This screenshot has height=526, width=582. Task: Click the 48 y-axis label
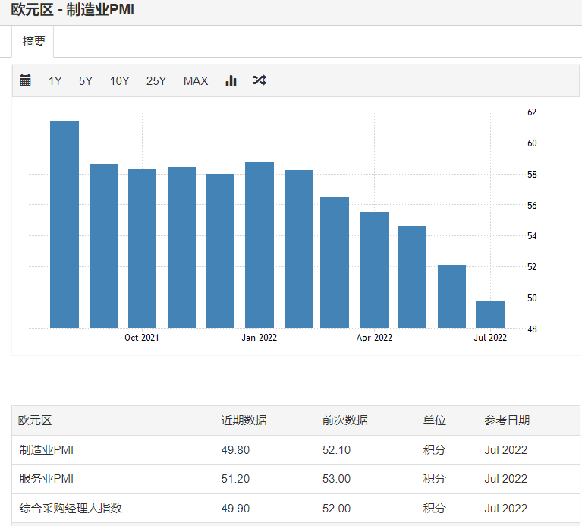coord(532,329)
